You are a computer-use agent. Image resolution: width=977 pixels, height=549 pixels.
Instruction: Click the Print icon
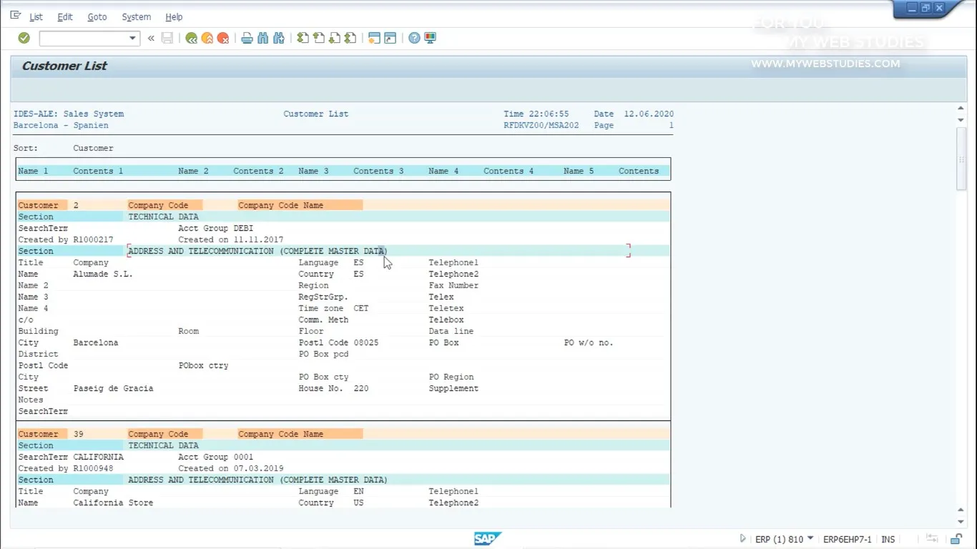(247, 38)
